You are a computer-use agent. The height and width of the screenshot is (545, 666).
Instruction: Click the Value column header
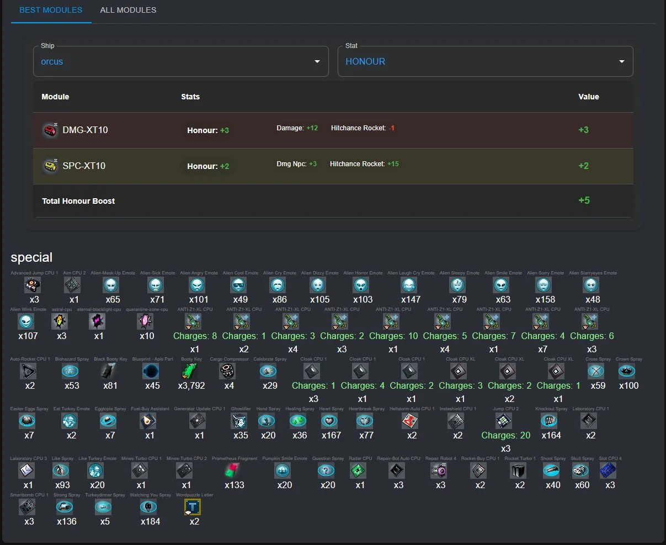click(588, 97)
